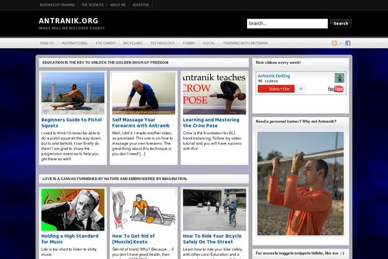Open Learning and Mastering the Crow Pose

point(211,122)
